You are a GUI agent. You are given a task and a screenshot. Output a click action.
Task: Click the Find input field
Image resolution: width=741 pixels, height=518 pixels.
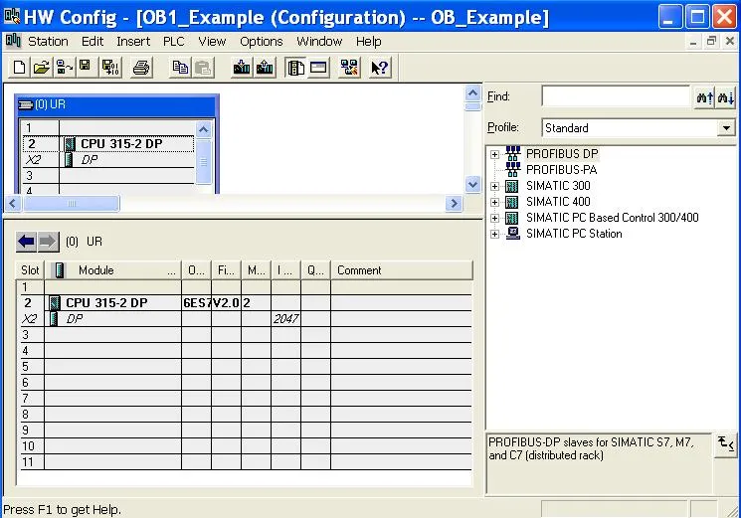(x=617, y=96)
